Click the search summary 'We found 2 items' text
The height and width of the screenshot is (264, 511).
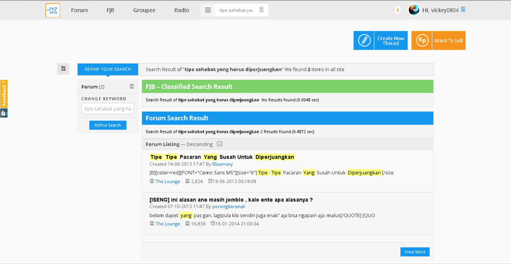point(315,69)
